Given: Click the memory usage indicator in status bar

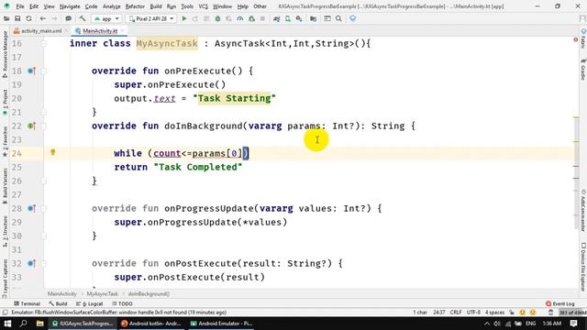Looking at the screenshot, I should [572, 313].
